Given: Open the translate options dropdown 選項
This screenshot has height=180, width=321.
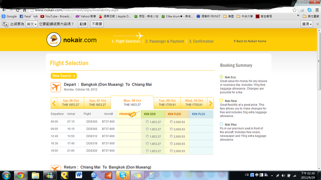Looking at the screenshot, I should (307, 24).
